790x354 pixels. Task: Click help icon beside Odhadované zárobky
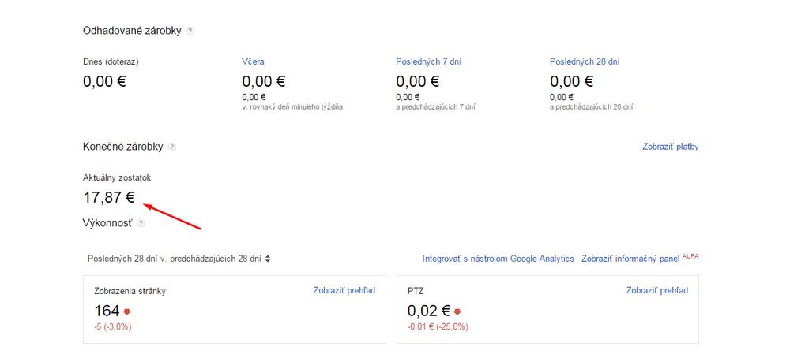[x=190, y=32]
